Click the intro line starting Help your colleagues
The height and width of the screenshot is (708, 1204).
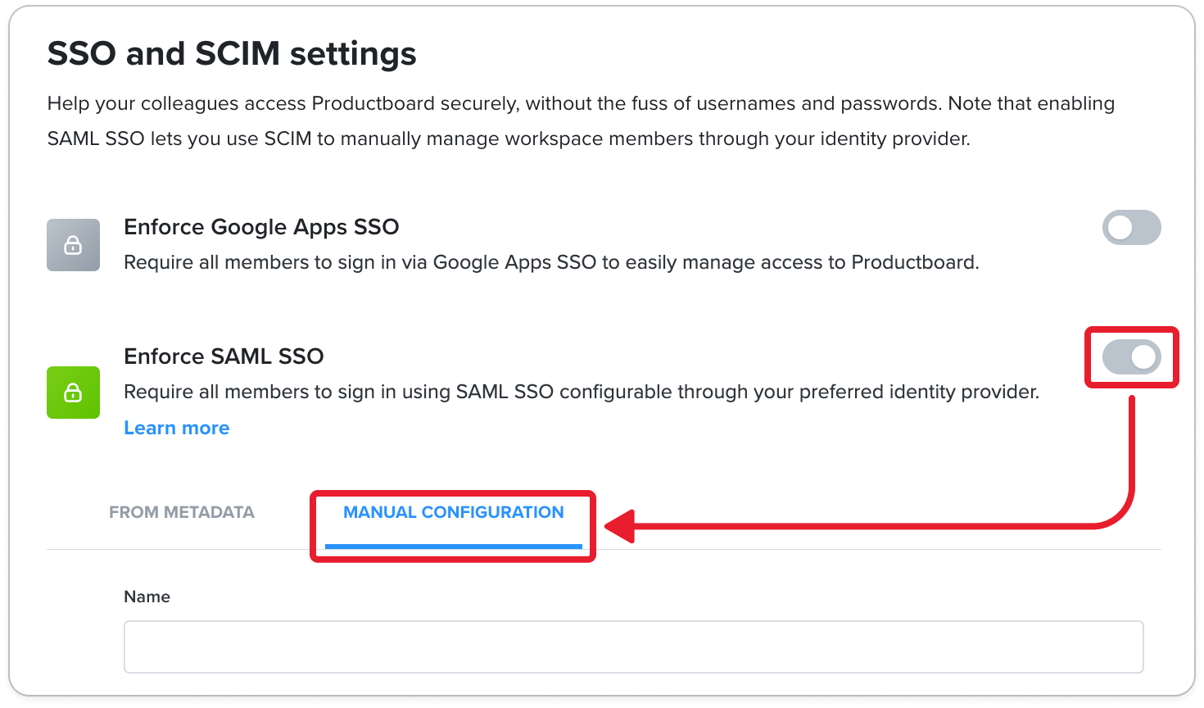(581, 103)
